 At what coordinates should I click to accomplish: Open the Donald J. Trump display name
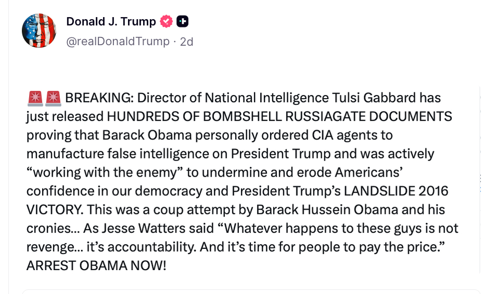pos(111,22)
